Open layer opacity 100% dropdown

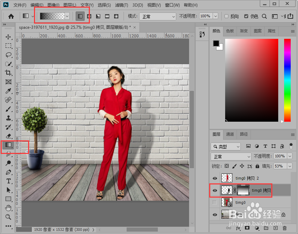290,156
